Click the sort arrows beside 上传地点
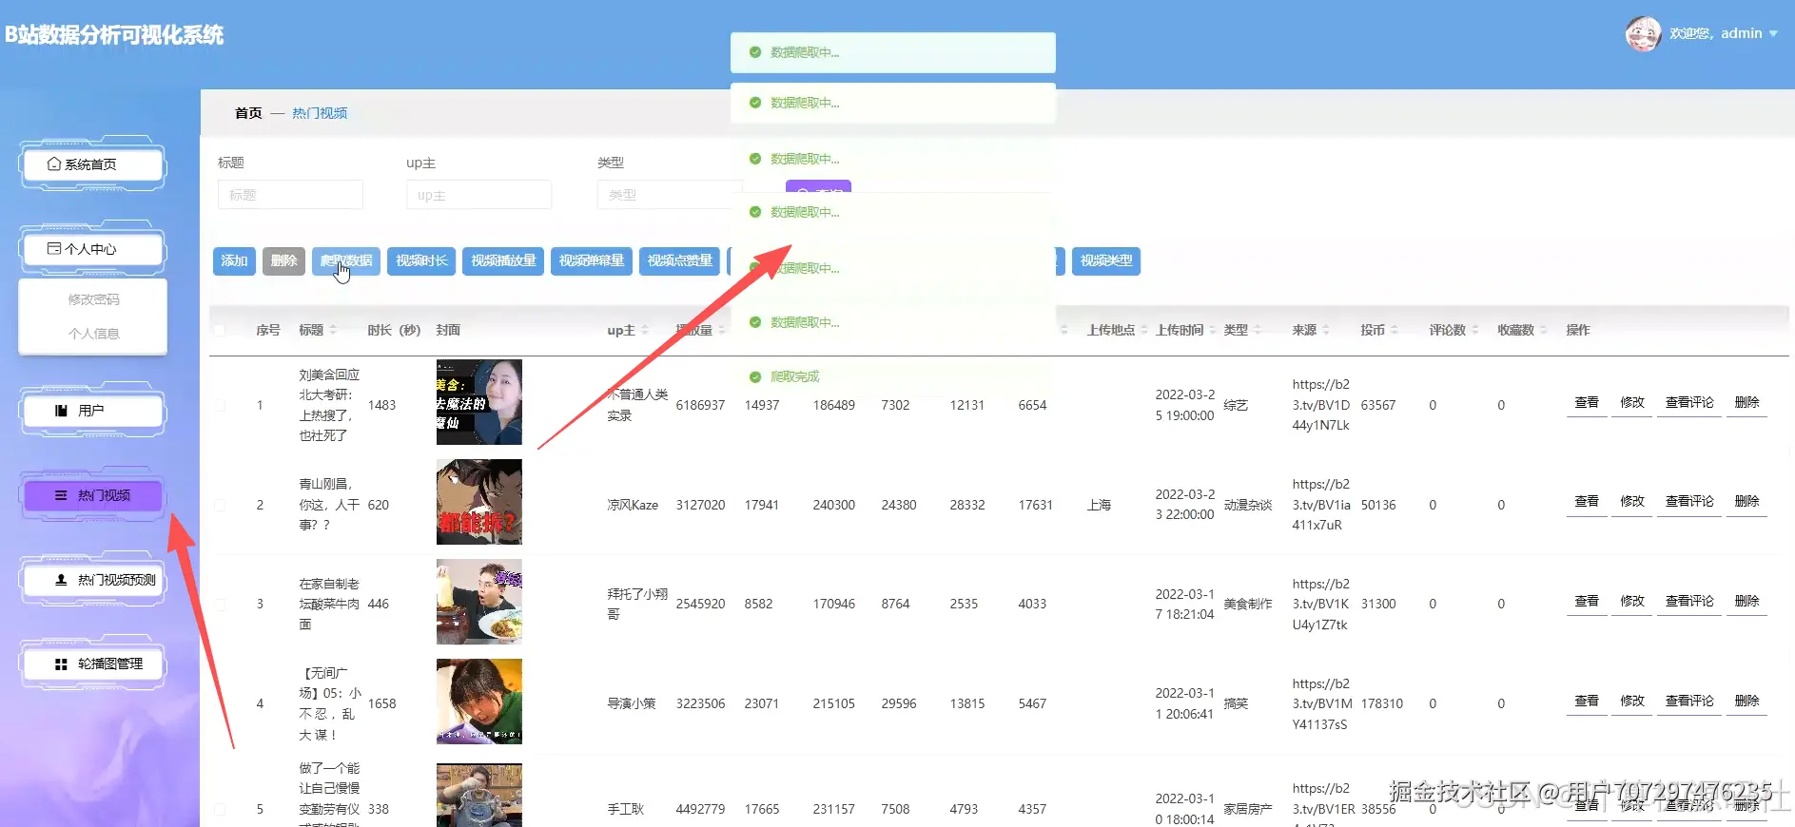 point(1143,330)
